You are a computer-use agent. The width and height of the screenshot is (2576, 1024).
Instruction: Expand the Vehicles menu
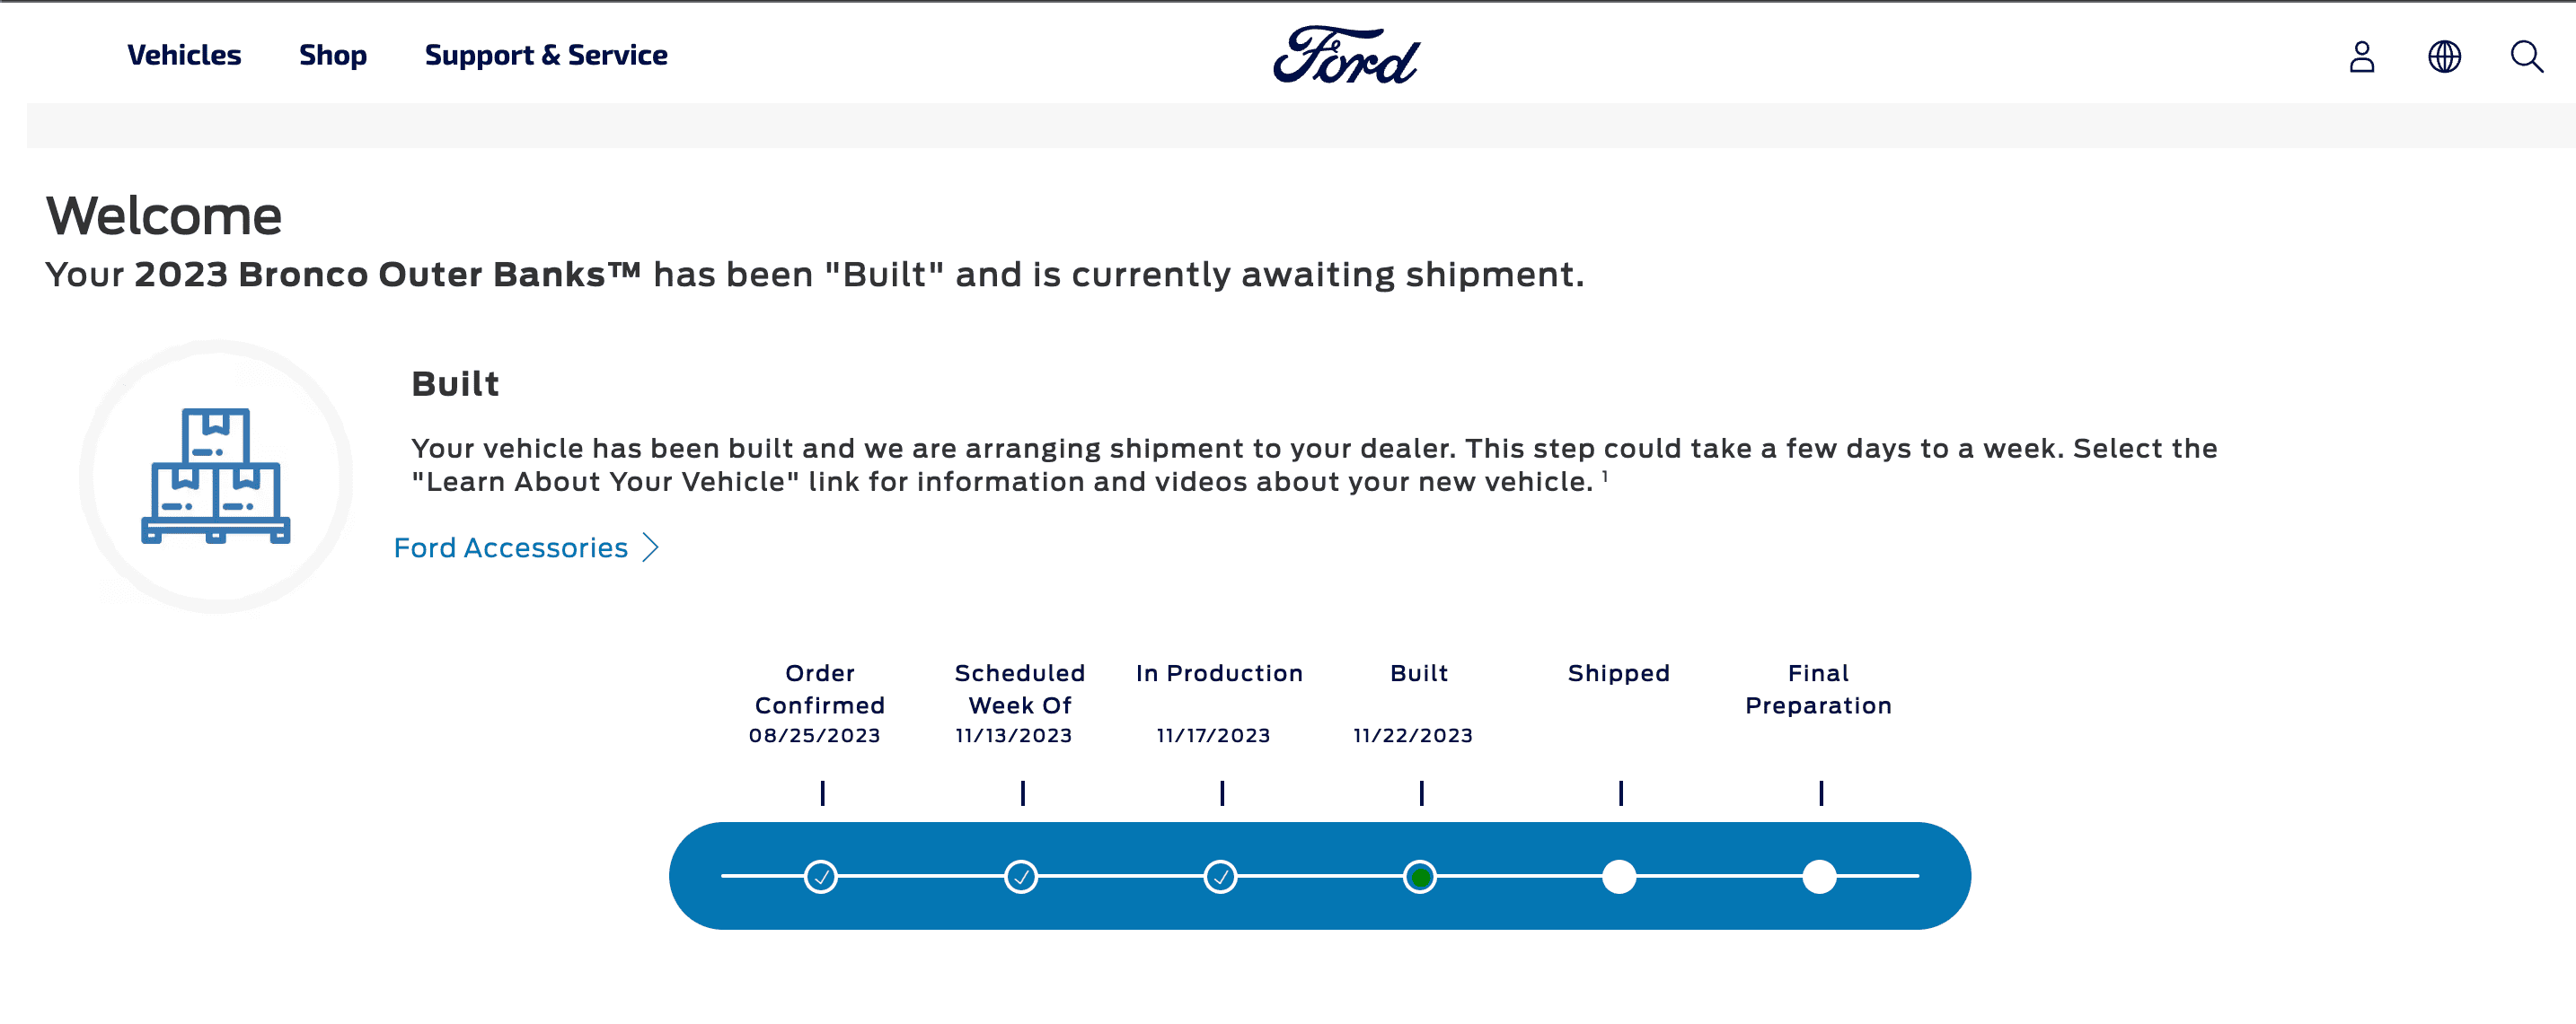184,55
